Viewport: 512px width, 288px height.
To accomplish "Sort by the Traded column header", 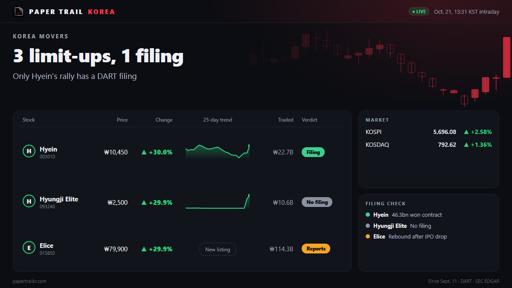I will 286,120.
